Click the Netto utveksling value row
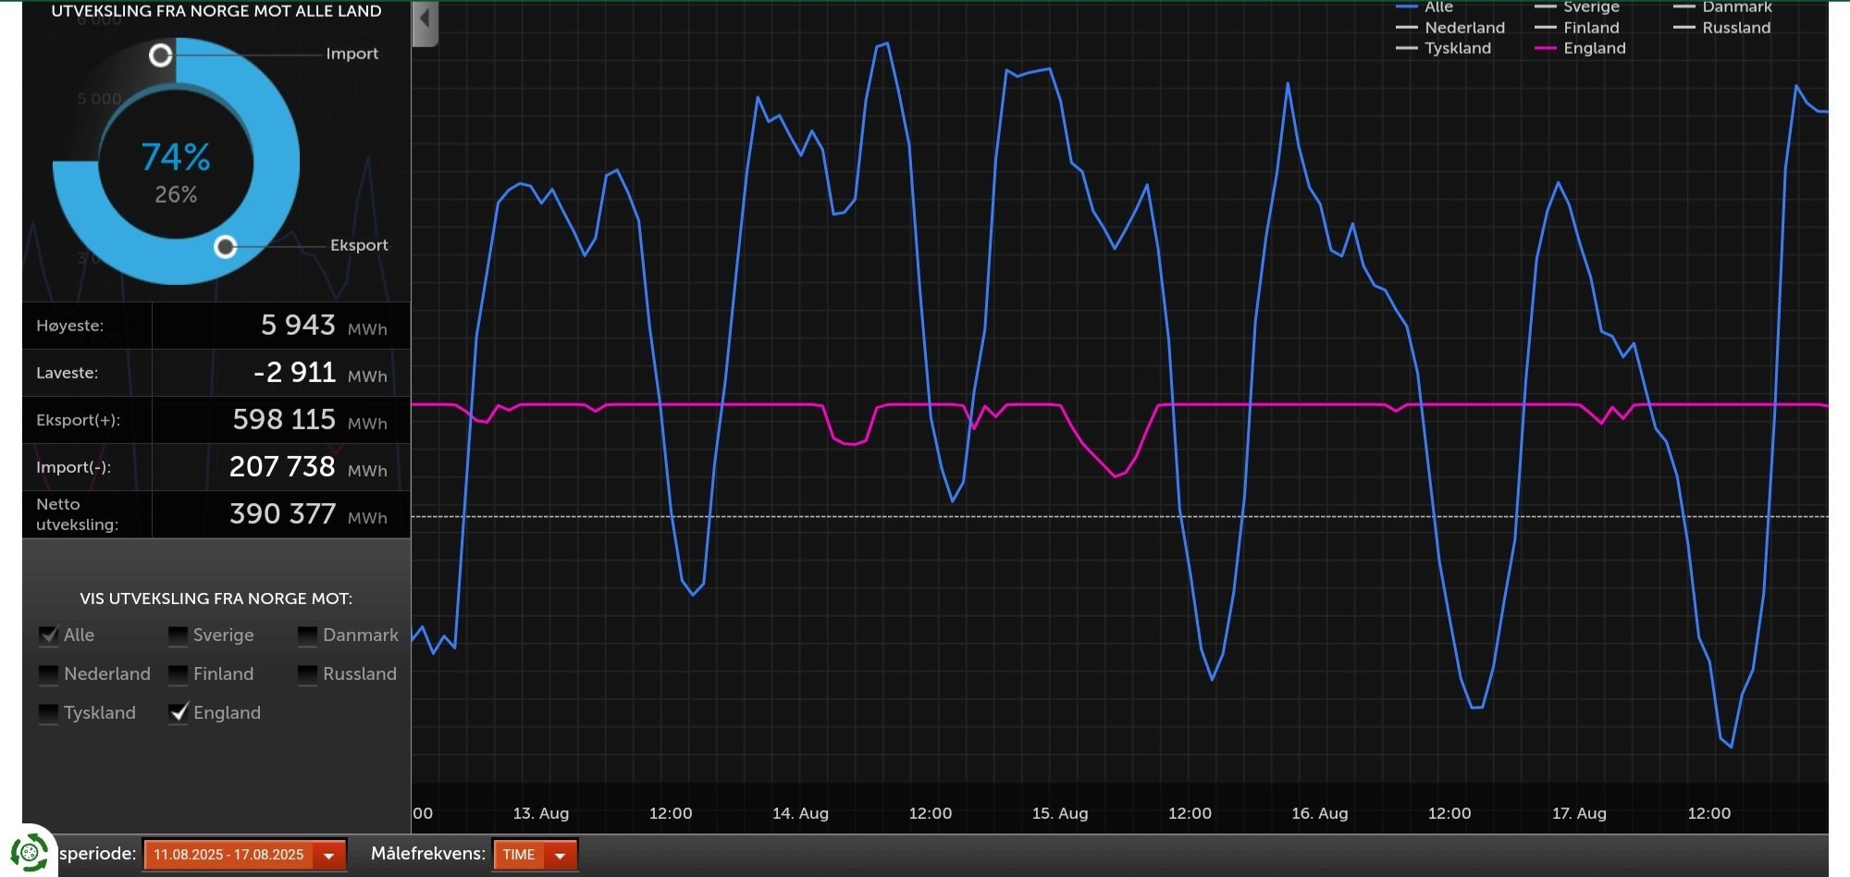The height and width of the screenshot is (877, 1850). [216, 514]
